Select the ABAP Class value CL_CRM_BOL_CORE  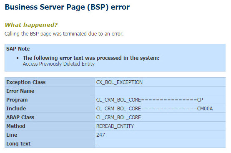click(x=118, y=117)
